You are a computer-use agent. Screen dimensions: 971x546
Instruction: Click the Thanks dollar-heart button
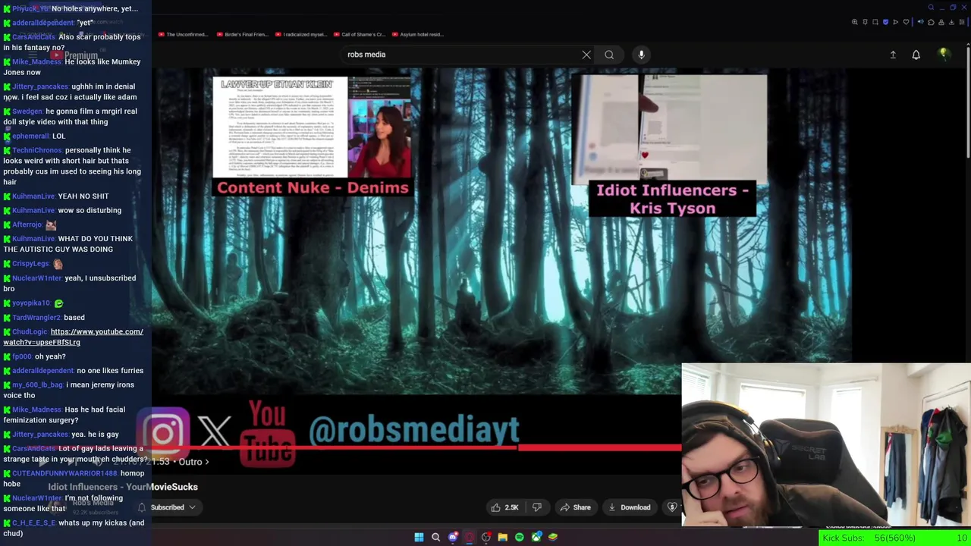point(672,507)
